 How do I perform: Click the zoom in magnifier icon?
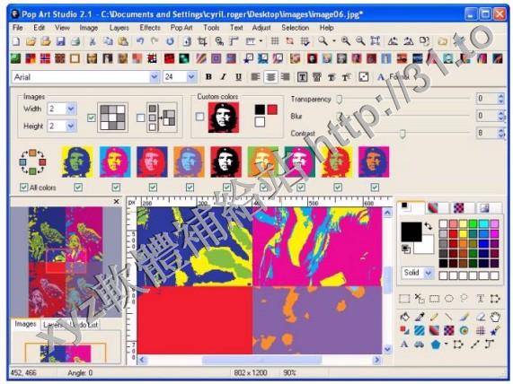[346, 41]
